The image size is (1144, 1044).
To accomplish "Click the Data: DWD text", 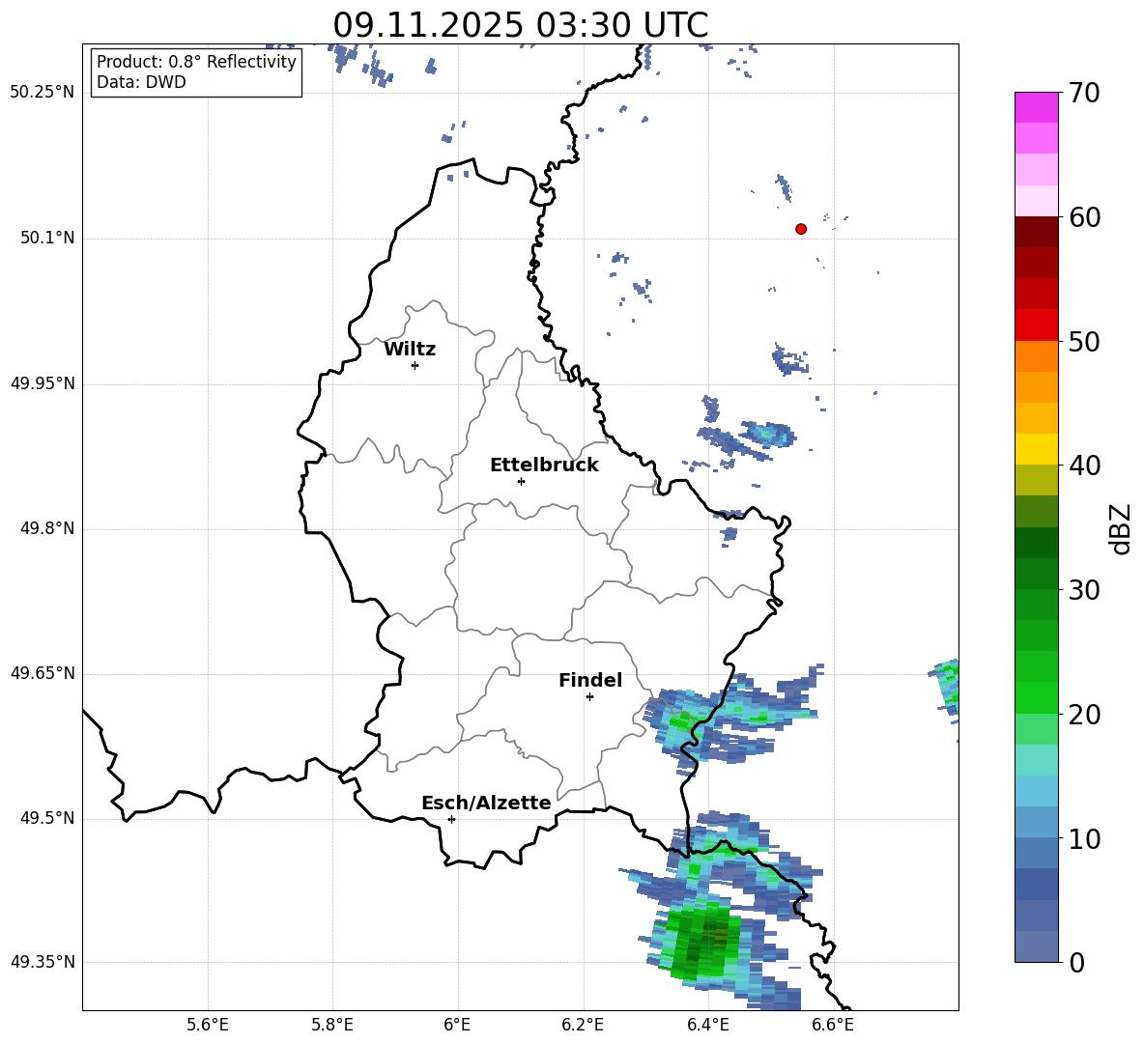I will tap(141, 82).
